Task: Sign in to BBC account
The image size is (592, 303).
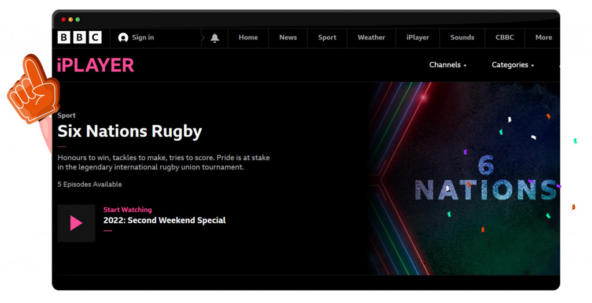Action: [x=143, y=38]
